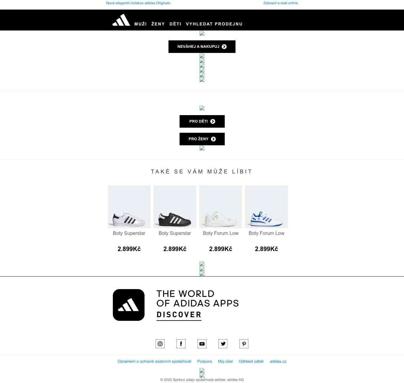Image resolution: width=404 pixels, height=383 pixels.
Task: Click the DISCOVER link under adidas apps
Action: click(x=179, y=315)
